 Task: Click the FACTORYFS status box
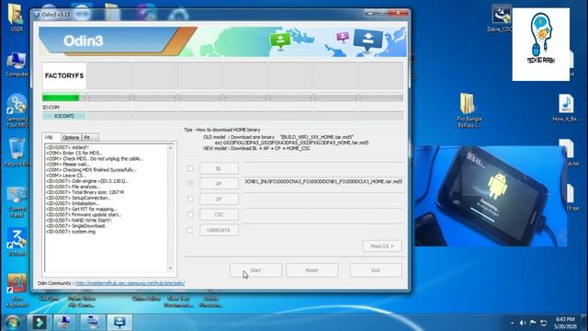pyautogui.click(x=64, y=75)
